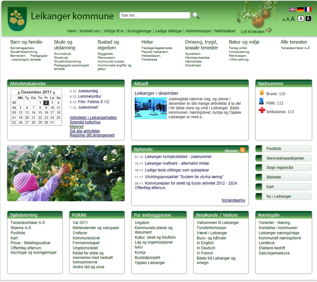Click the Serviceekspedisjonen button
The width and height of the screenshot is (317, 282).
283,158
